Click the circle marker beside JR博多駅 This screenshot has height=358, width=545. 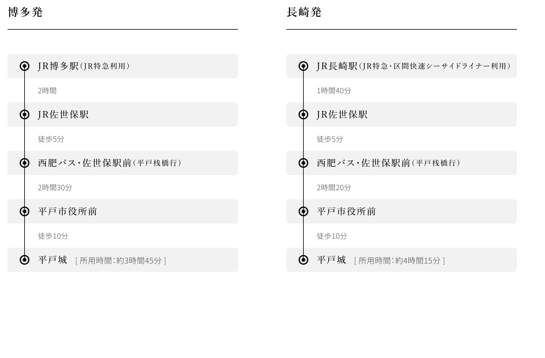click(x=25, y=66)
